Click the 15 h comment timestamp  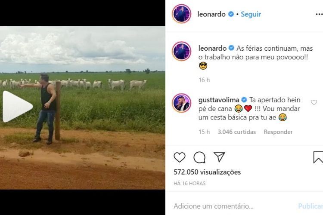204,132
